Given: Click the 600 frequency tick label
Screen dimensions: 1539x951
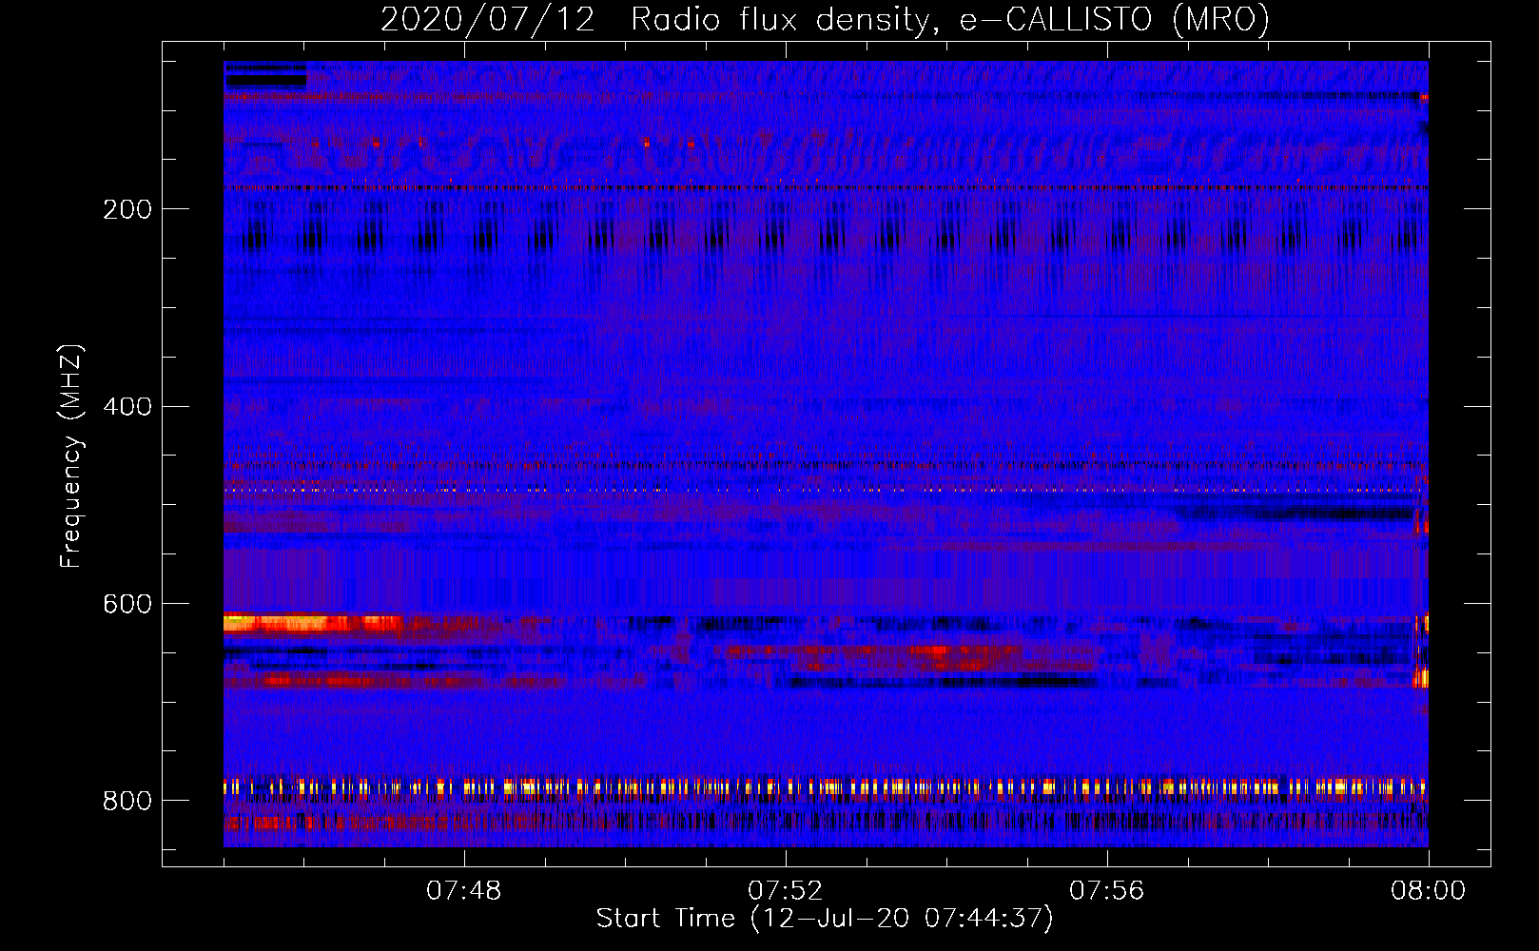Looking at the screenshot, I should click(x=127, y=605).
